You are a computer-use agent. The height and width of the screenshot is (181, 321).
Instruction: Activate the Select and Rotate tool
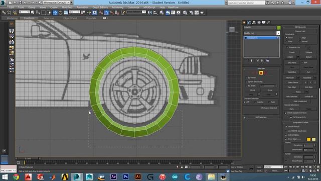(x=60, y=13)
